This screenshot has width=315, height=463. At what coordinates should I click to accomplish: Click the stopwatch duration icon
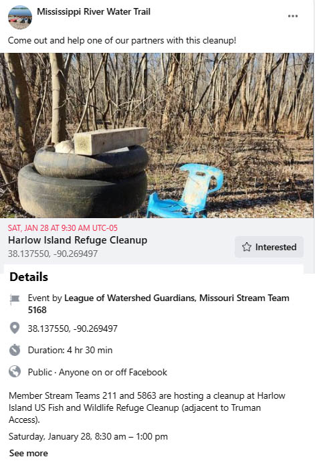[x=15, y=350]
